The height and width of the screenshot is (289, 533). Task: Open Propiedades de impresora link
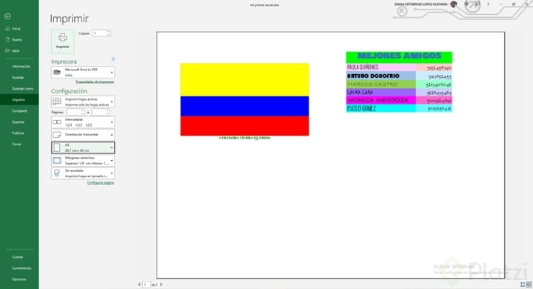pyautogui.click(x=95, y=82)
